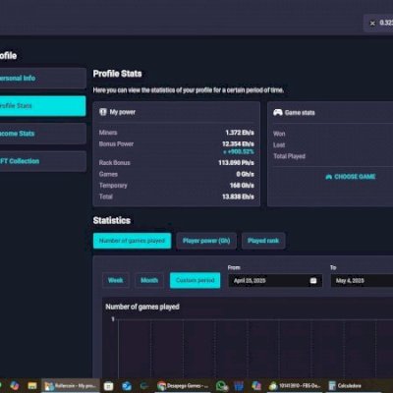Click the bonus percentage +900.52%
The image size is (393, 393).
pyautogui.click(x=239, y=151)
